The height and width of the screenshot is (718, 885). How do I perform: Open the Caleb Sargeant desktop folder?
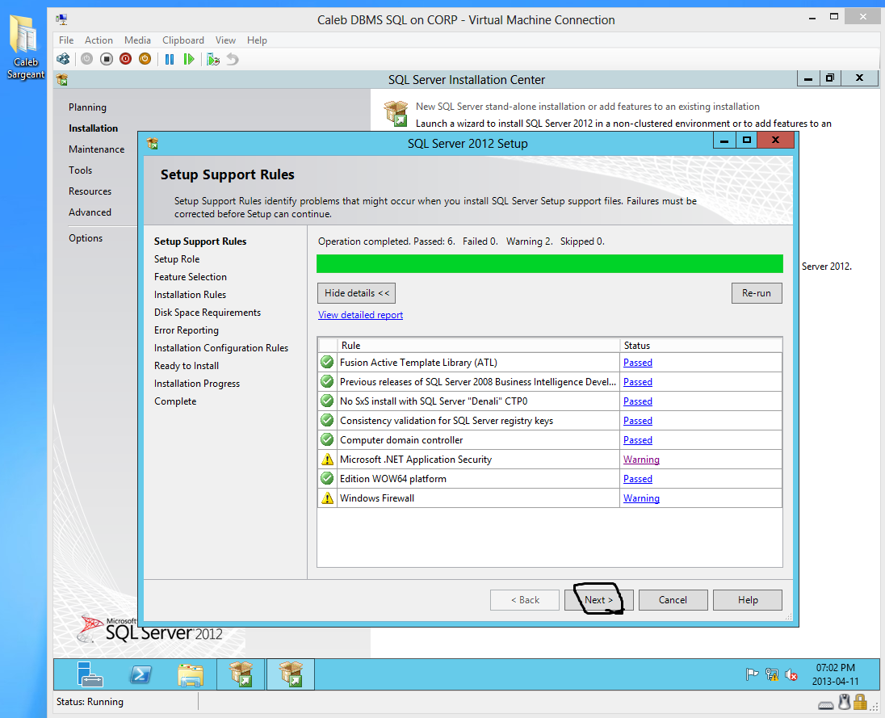[x=23, y=48]
